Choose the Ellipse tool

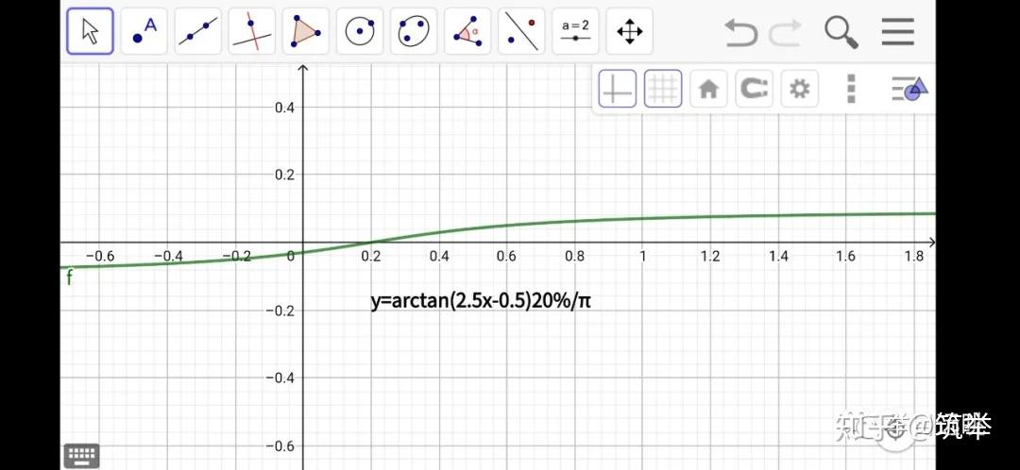tap(414, 30)
